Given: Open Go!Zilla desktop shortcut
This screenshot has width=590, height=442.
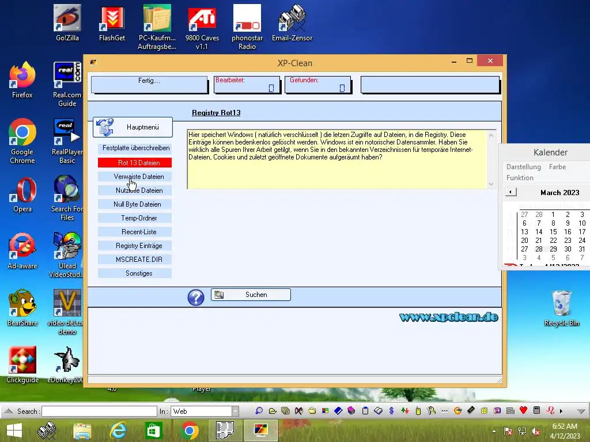Looking at the screenshot, I should coord(67,23).
